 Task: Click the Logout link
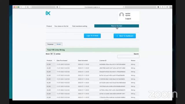tap(128, 18)
